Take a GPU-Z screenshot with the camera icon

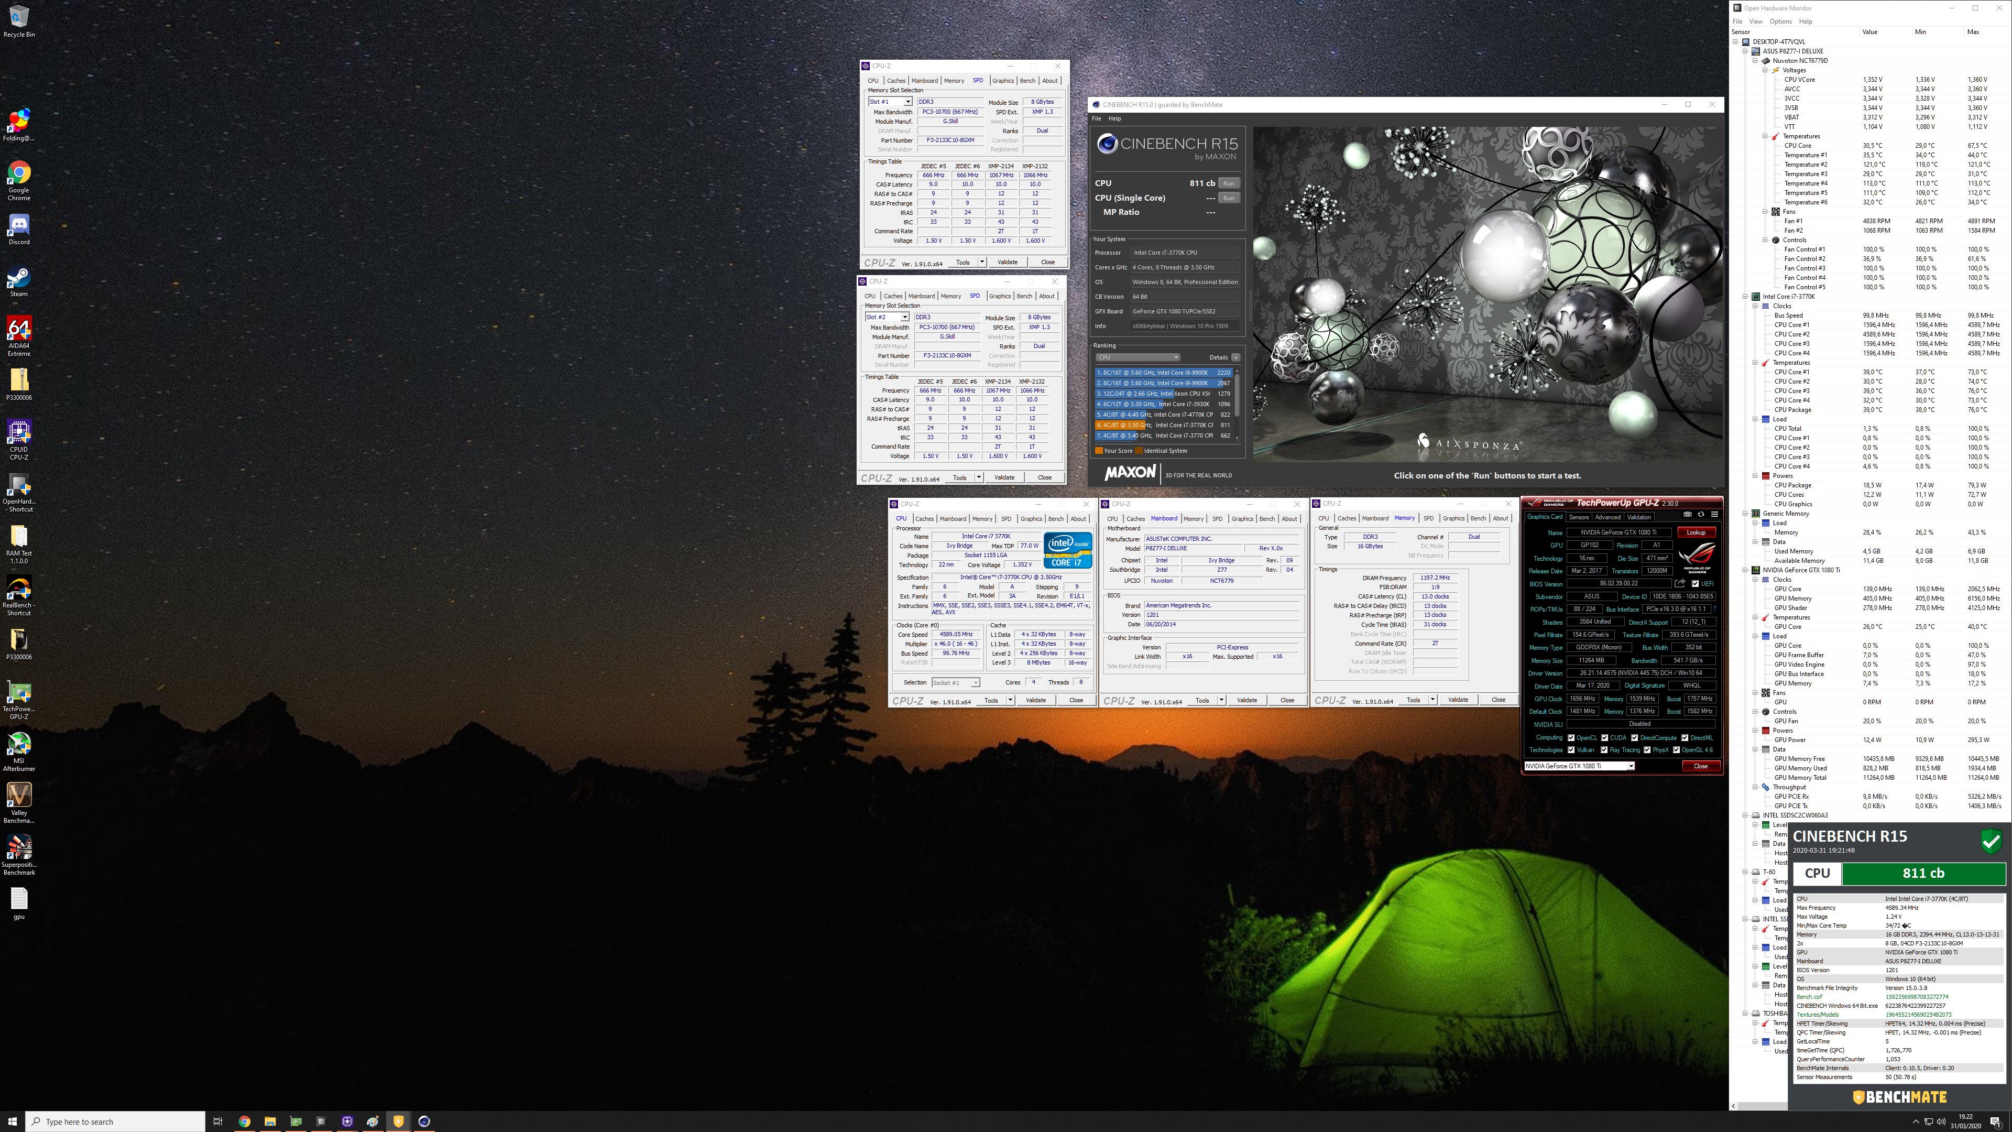(1687, 514)
